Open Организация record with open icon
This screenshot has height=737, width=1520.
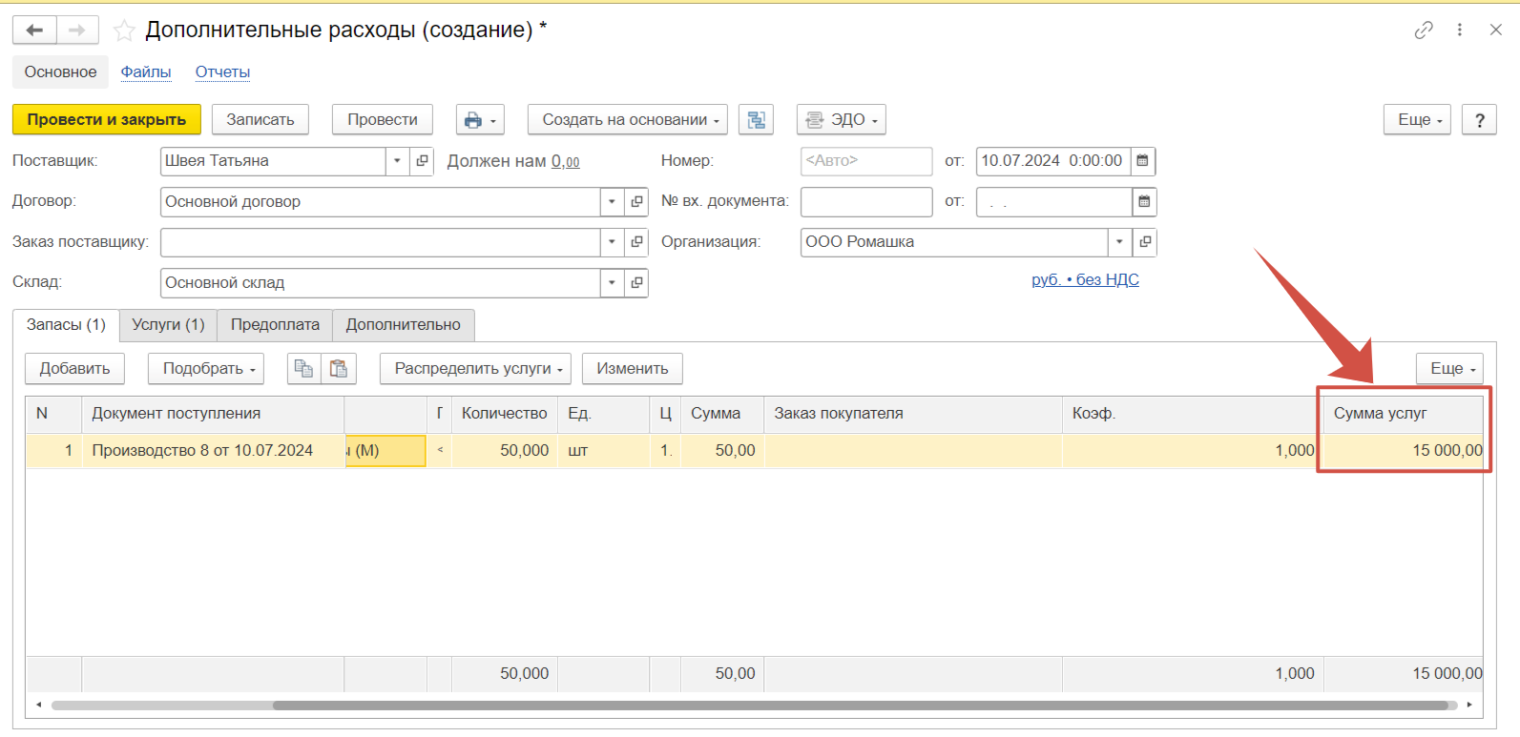(1145, 242)
